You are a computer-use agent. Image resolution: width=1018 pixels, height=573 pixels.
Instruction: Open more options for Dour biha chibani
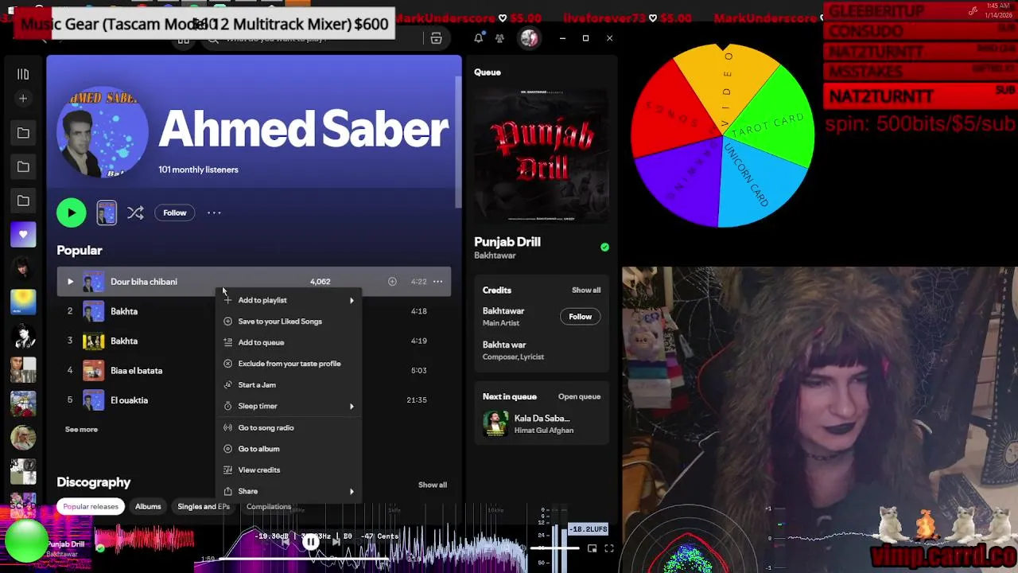point(437,282)
